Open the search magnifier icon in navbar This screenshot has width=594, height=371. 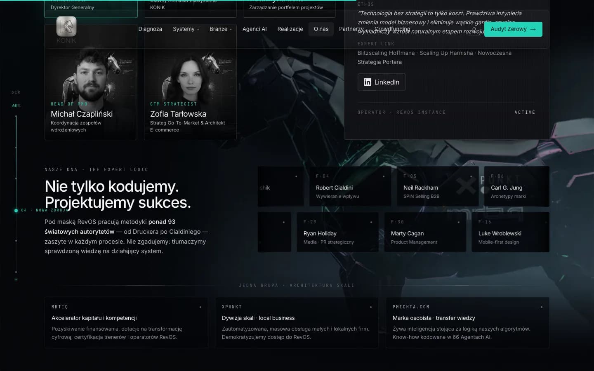pos(474,29)
